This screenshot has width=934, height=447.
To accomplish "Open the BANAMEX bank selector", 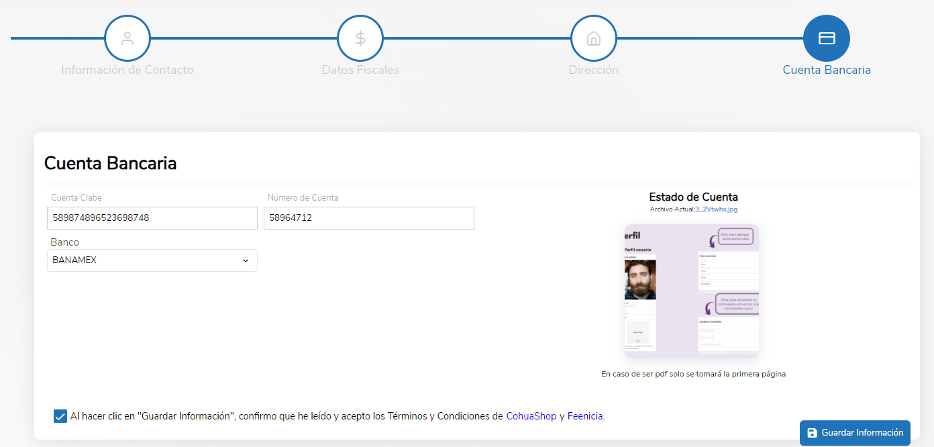I will pos(152,260).
